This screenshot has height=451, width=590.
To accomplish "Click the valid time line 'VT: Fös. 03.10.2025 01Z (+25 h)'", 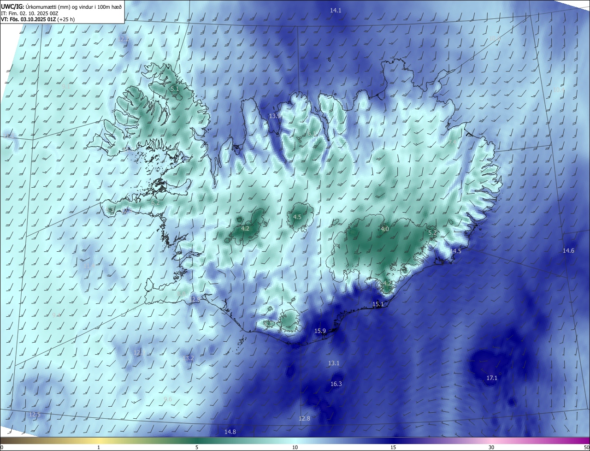I will pos(38,20).
